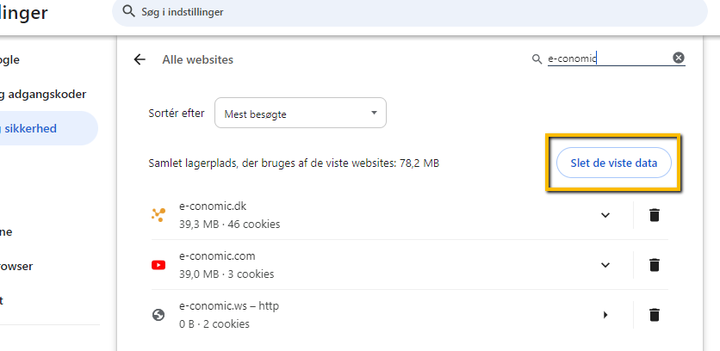The image size is (720, 351).
Task: Click the e-conomic.dk orange favicon
Action: click(x=158, y=214)
